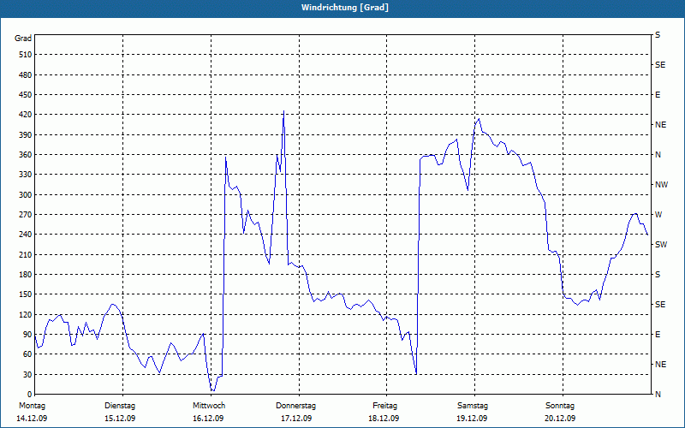The width and height of the screenshot is (685, 428).
Task: Pick the date 17.12.09
Action: pyautogui.click(x=296, y=419)
